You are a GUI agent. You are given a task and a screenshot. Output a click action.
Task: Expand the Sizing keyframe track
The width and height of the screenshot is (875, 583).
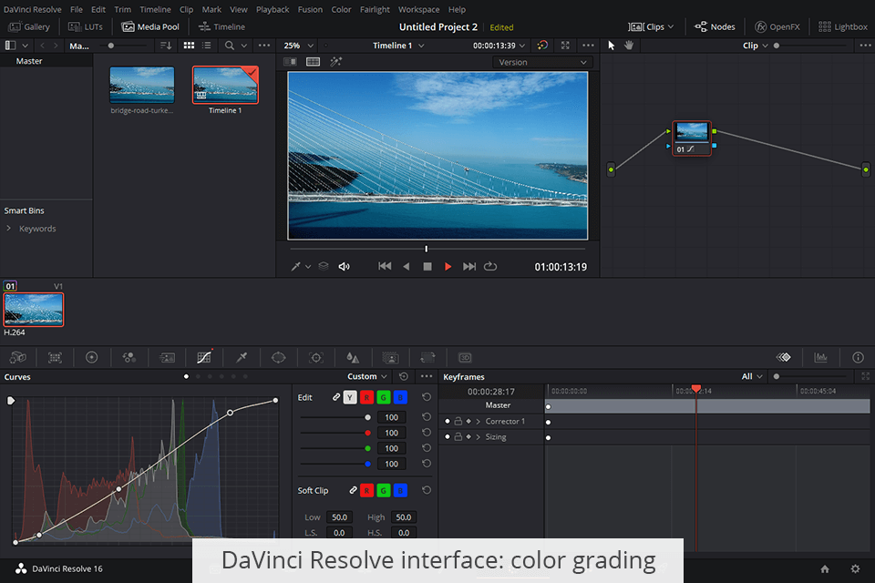tap(479, 437)
